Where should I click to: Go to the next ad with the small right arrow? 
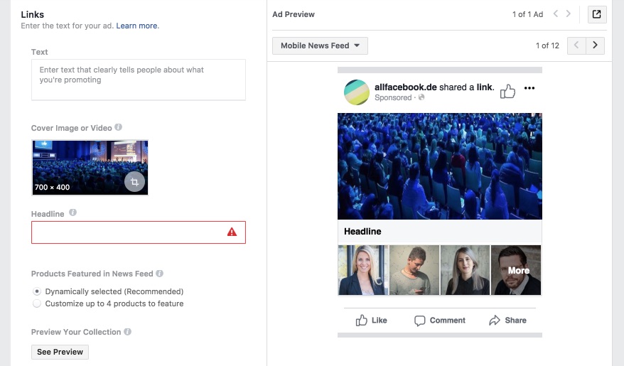[x=569, y=14]
